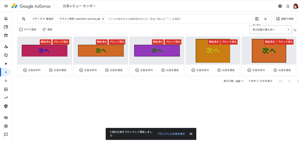Select the amber square 次へ ad thumbnail
This screenshot has width=302, height=144.
point(213,51)
